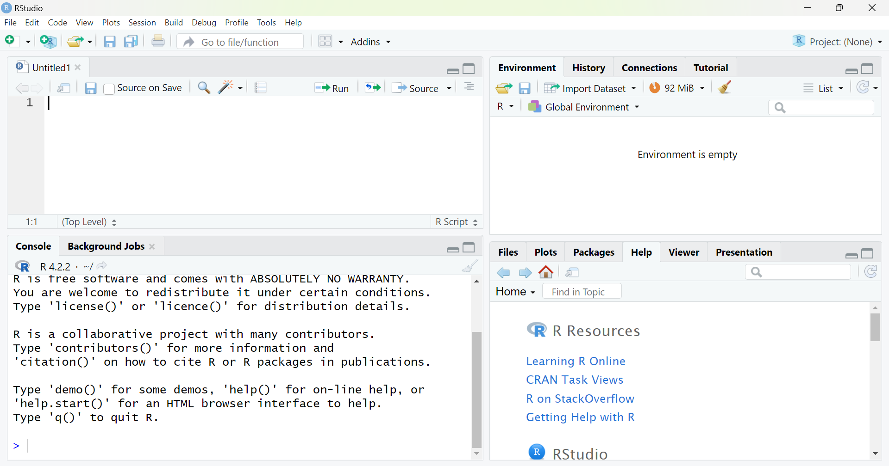Open the Debug menu
Screen dimensions: 889x466
[204, 23]
